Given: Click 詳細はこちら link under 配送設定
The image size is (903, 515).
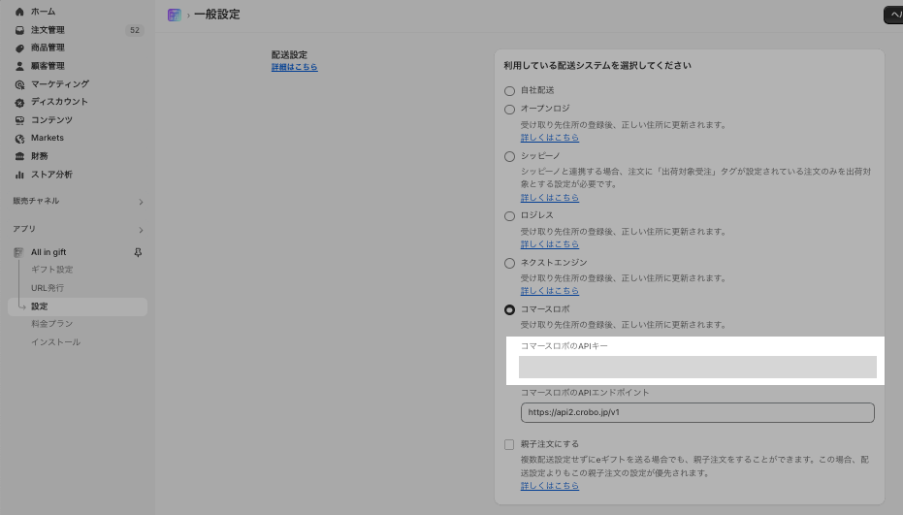Looking at the screenshot, I should click(x=294, y=67).
